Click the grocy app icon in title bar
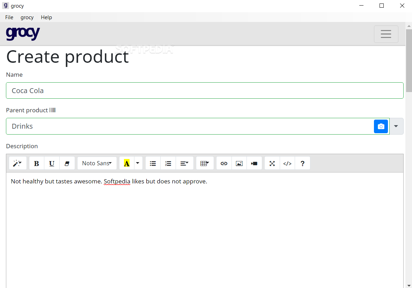 [x=6, y=6]
